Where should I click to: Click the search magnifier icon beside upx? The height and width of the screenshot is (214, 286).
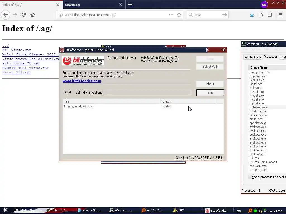click(190, 15)
